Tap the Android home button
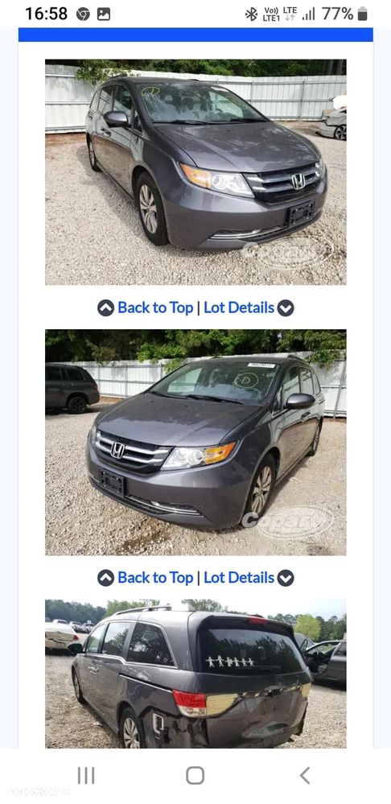The width and height of the screenshot is (391, 804). [195, 775]
